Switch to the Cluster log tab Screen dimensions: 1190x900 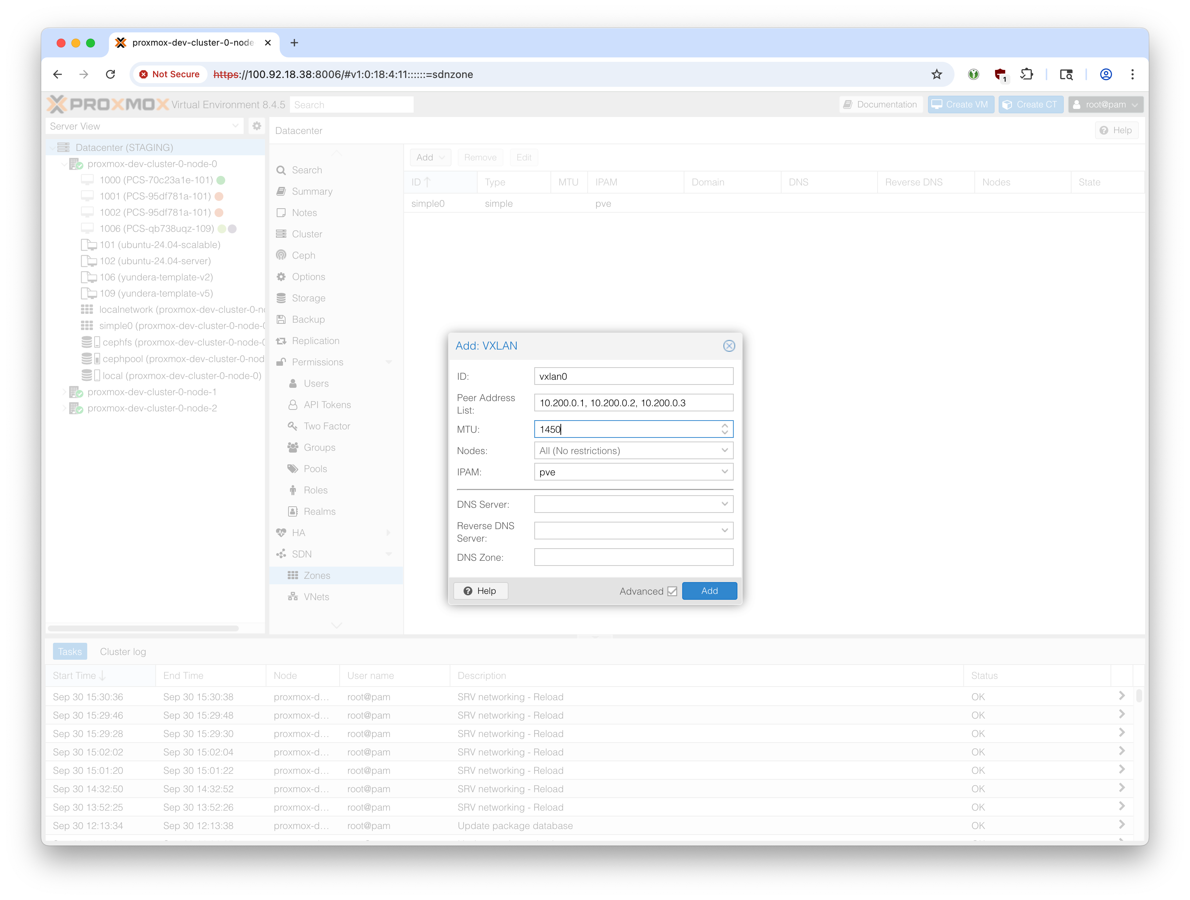tap(123, 652)
